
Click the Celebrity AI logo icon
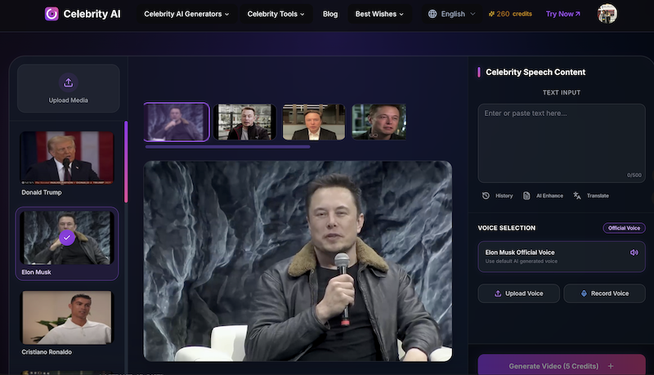[52, 14]
